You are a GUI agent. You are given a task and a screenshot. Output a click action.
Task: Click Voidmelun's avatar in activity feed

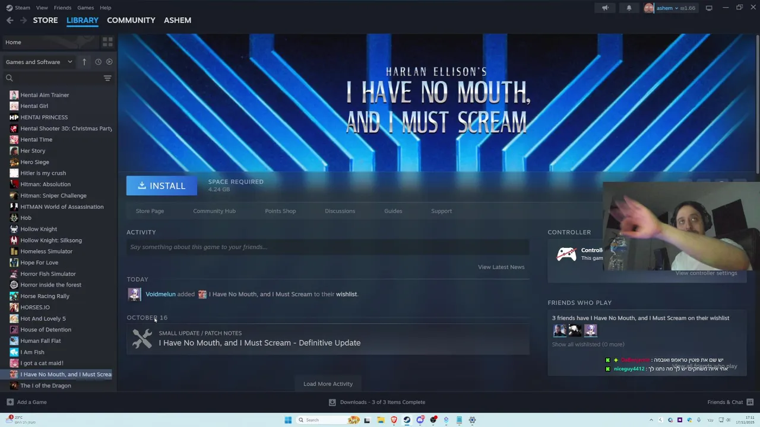point(135,294)
